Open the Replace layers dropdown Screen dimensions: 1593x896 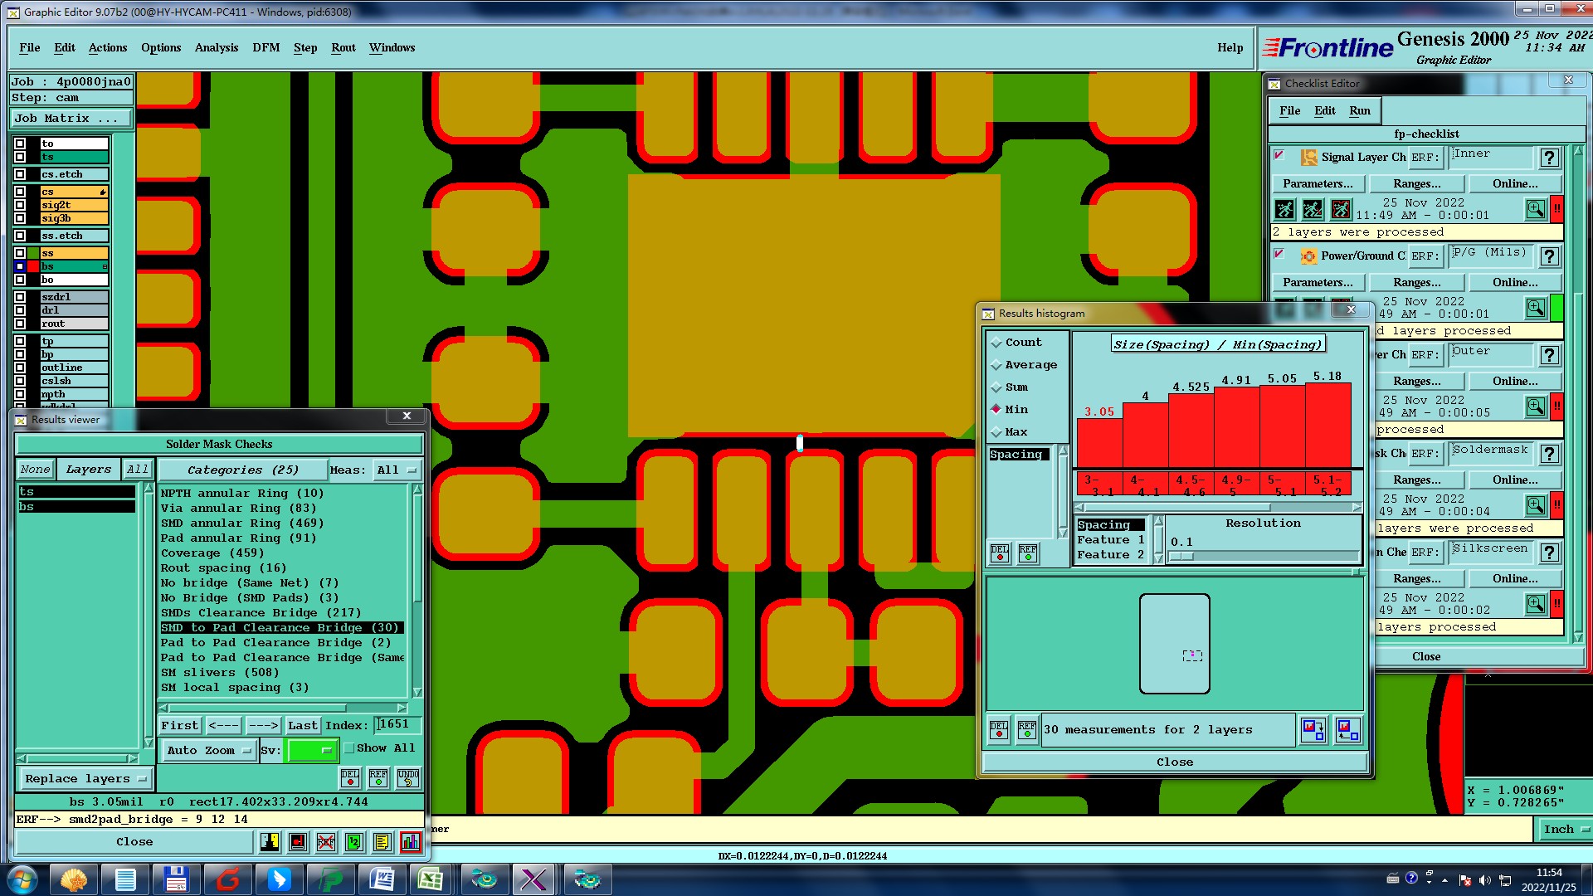tap(85, 779)
